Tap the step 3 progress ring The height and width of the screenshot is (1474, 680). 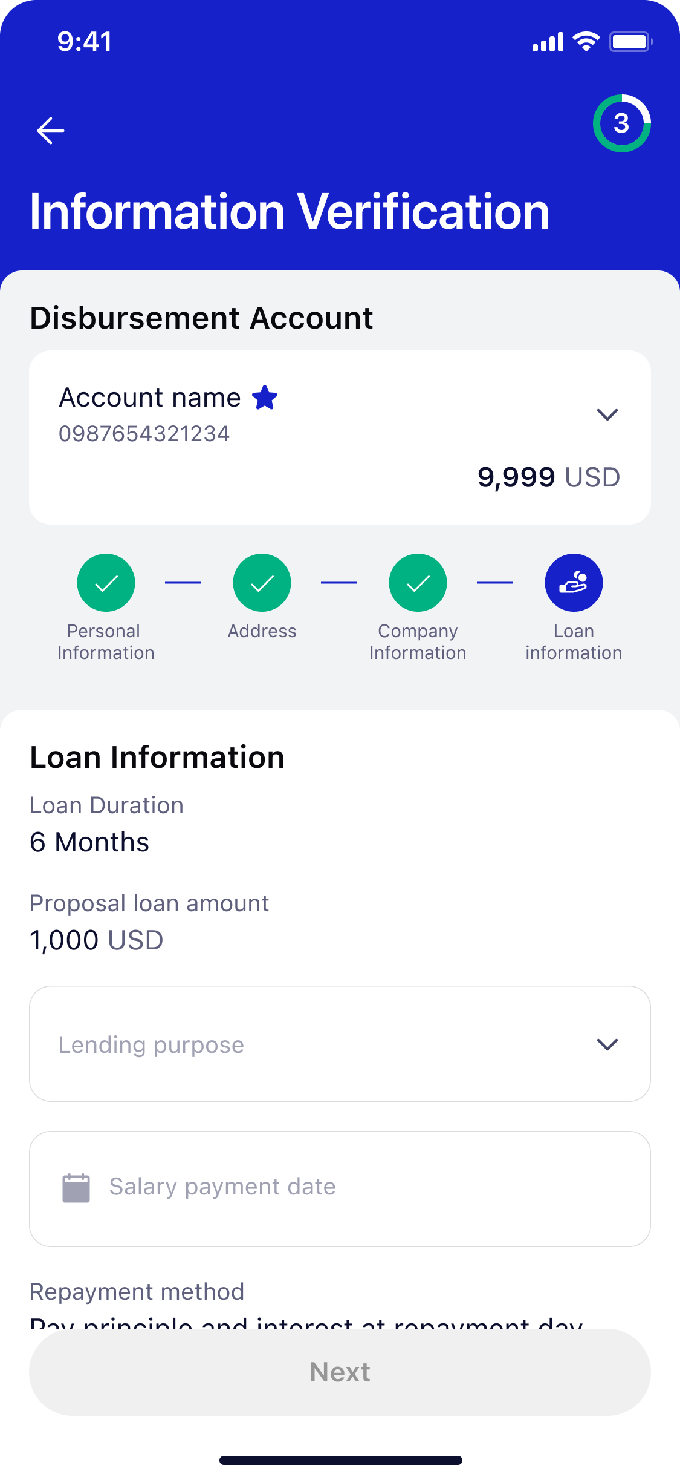click(x=621, y=123)
